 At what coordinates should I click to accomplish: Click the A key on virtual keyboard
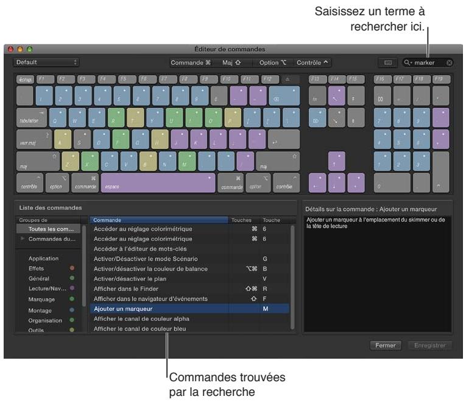pyautogui.click(x=63, y=139)
